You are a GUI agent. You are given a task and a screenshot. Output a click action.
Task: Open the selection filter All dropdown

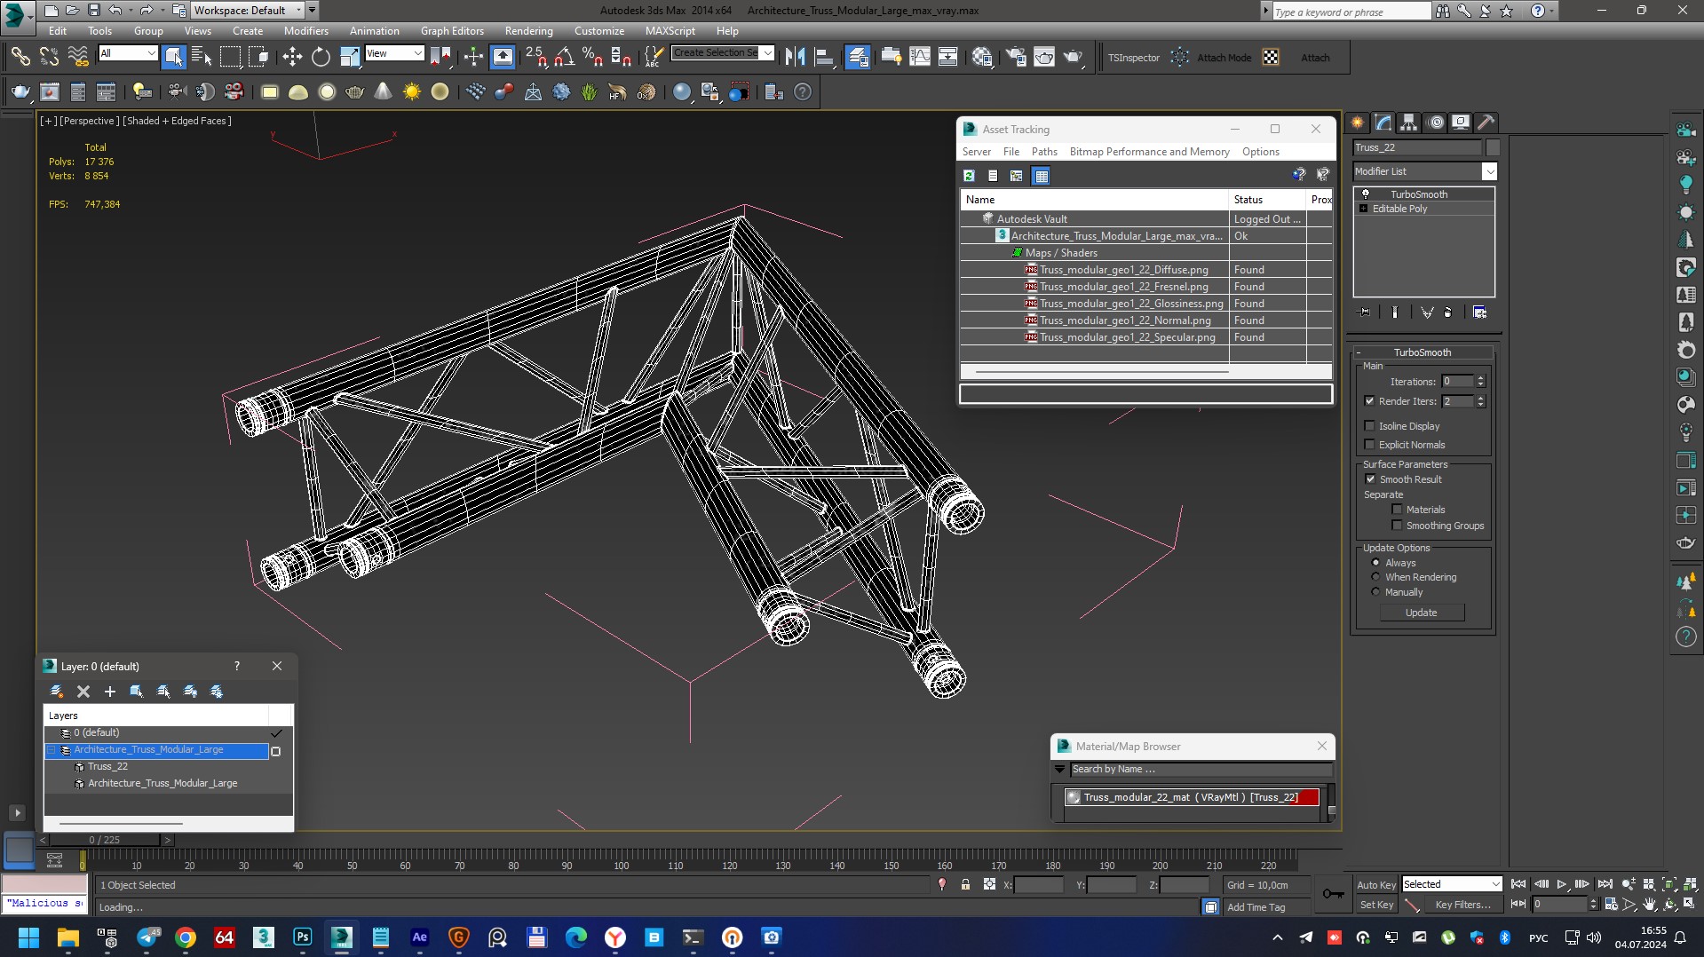150,53
